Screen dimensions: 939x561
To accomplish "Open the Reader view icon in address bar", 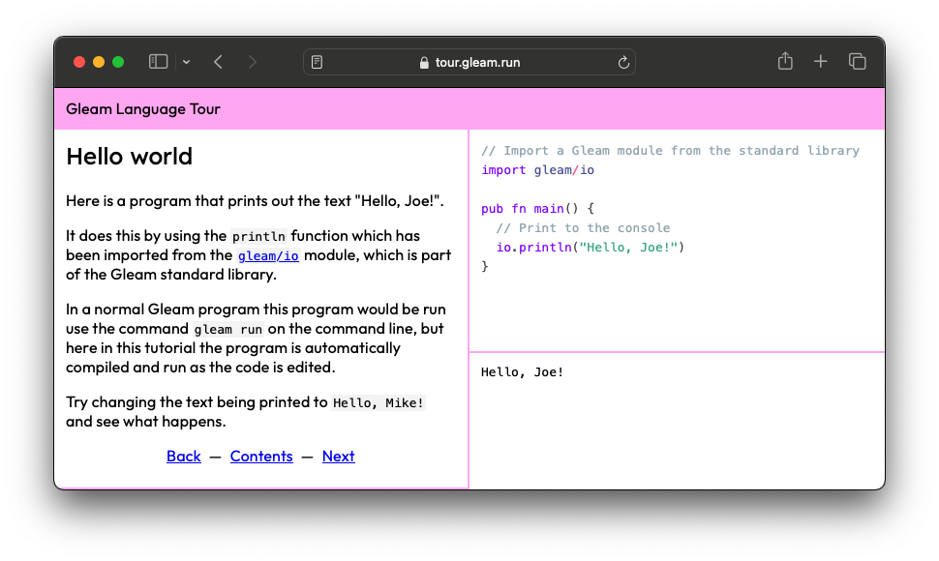I will [317, 62].
